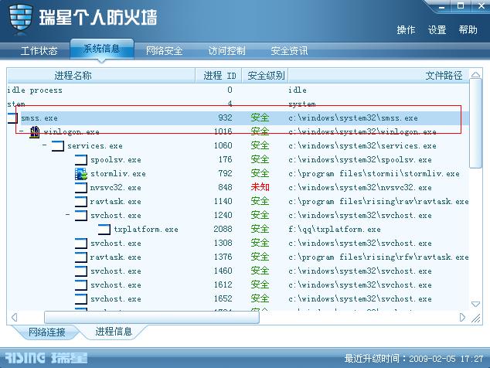The image size is (490, 368).
Task: Select the txplatform.exe process name
Action: point(146,230)
